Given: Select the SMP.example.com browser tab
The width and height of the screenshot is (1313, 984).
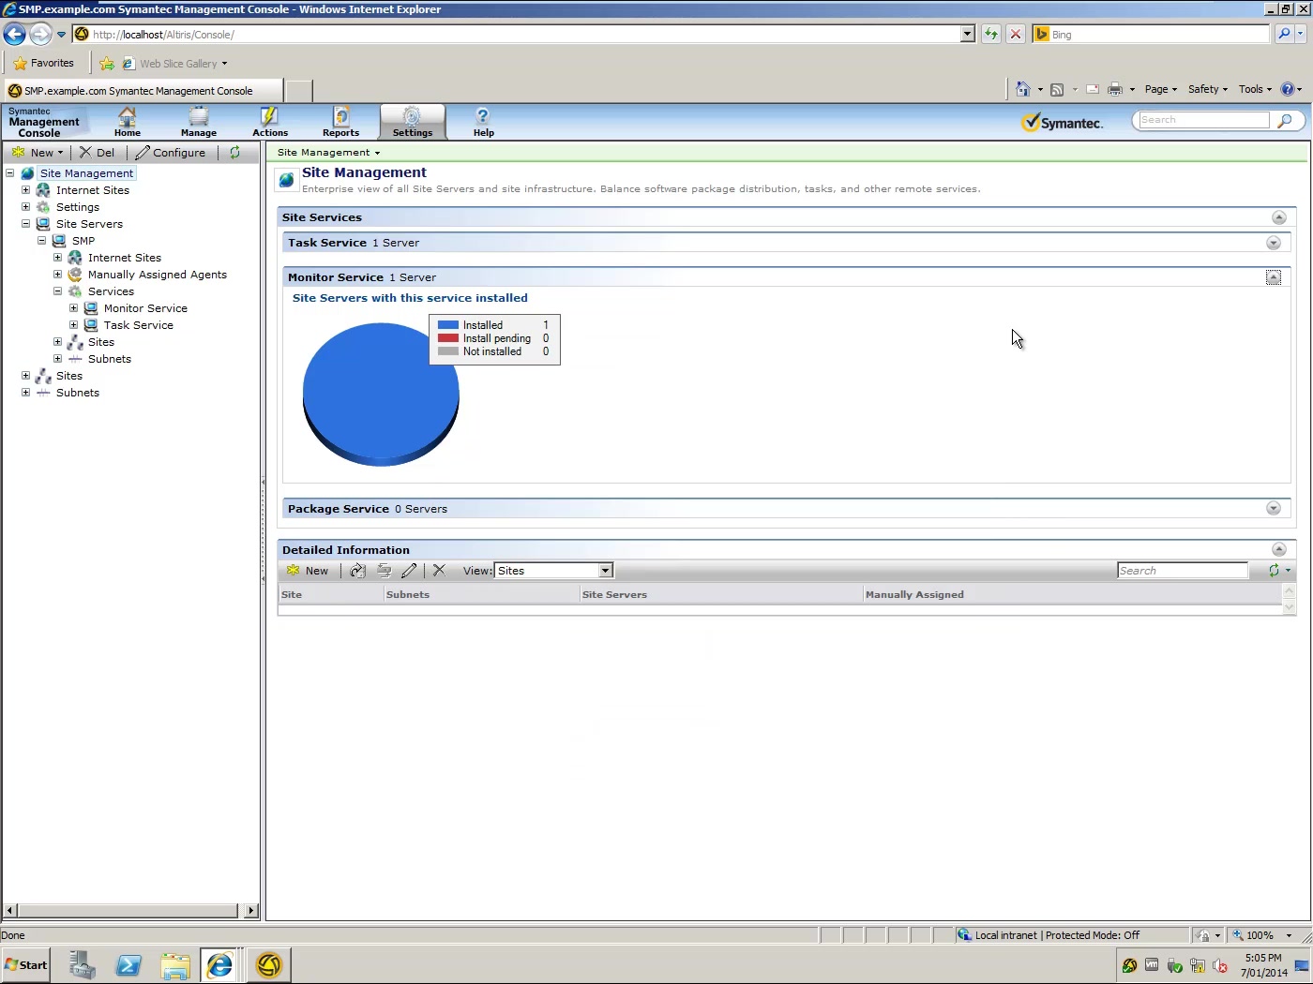Looking at the screenshot, I should (x=143, y=91).
